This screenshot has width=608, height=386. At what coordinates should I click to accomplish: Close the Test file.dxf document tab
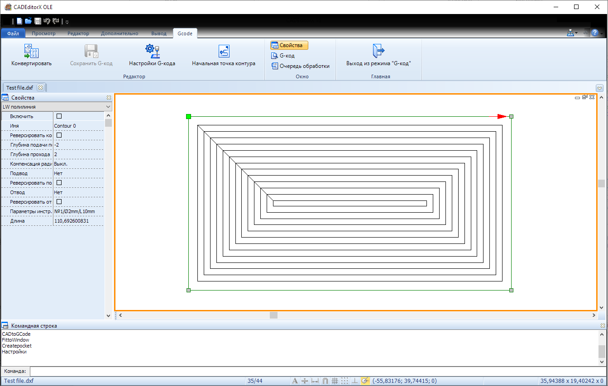40,88
